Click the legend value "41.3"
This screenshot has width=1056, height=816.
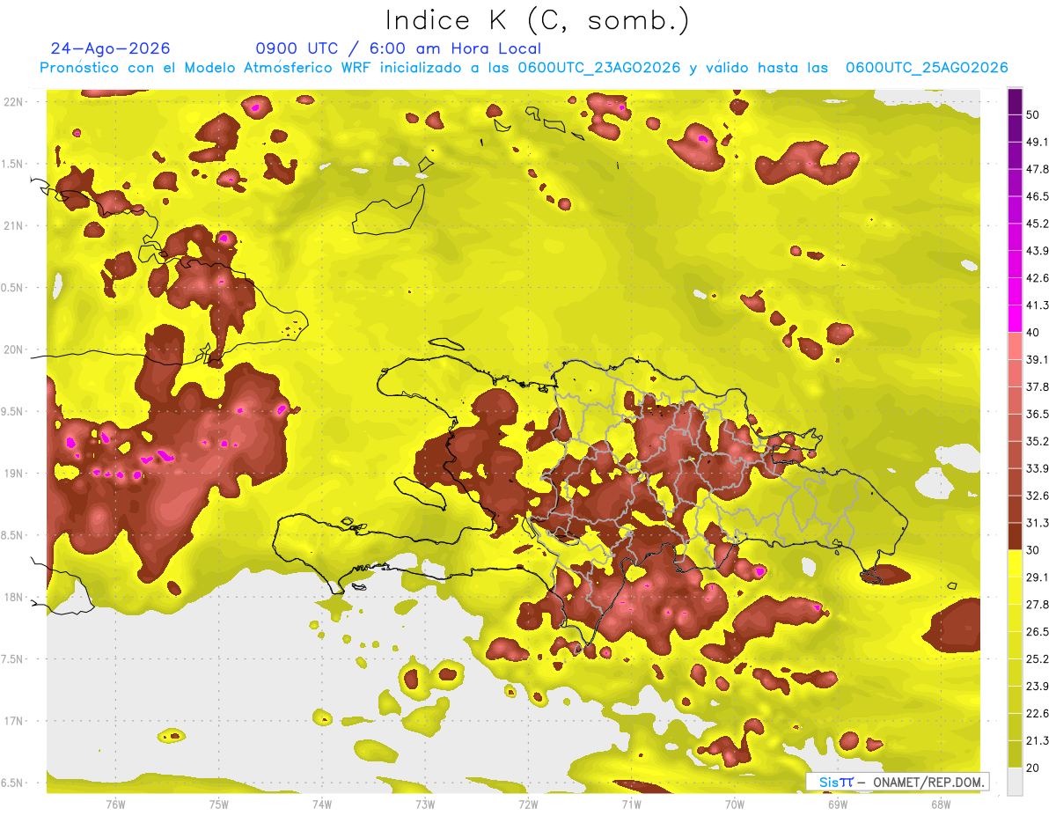pyautogui.click(x=1038, y=305)
